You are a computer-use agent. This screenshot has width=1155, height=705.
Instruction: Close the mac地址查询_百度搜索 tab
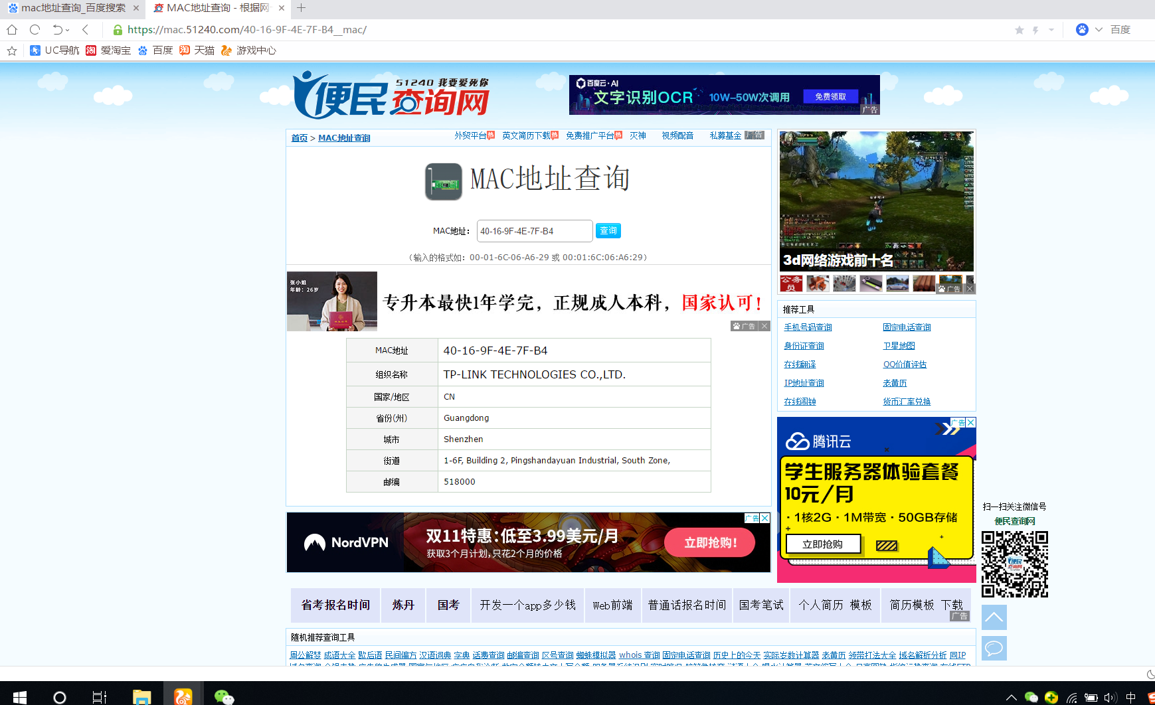pos(136,8)
